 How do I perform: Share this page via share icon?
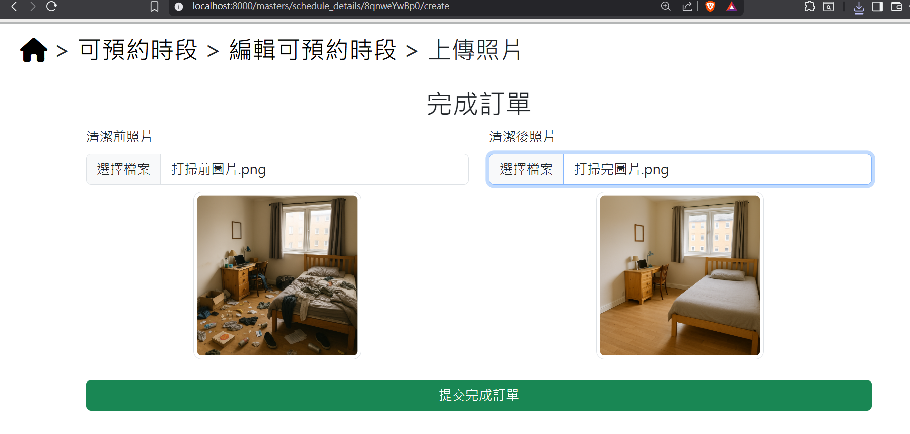point(687,7)
